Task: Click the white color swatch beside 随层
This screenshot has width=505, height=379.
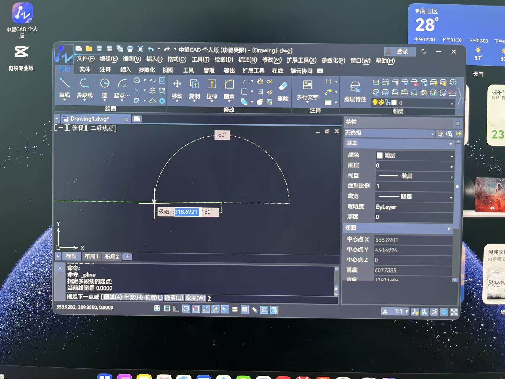Action: pyautogui.click(x=379, y=155)
